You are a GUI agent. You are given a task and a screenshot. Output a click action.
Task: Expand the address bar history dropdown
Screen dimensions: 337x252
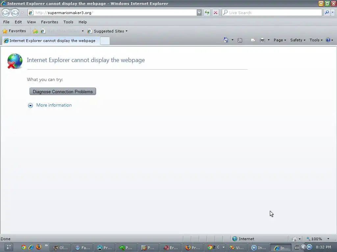(199, 13)
